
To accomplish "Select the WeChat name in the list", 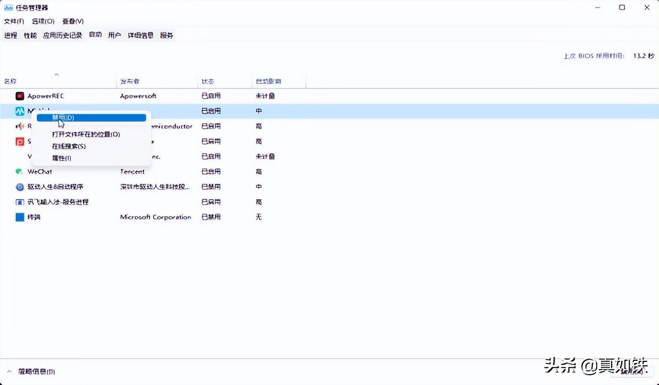I will [40, 171].
